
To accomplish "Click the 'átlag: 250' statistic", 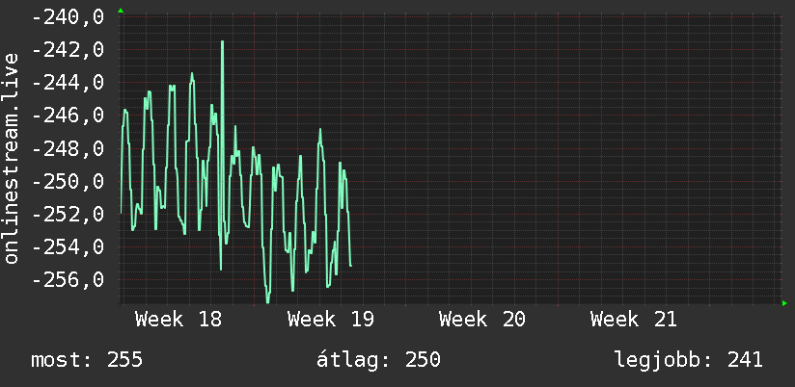I will (x=378, y=360).
